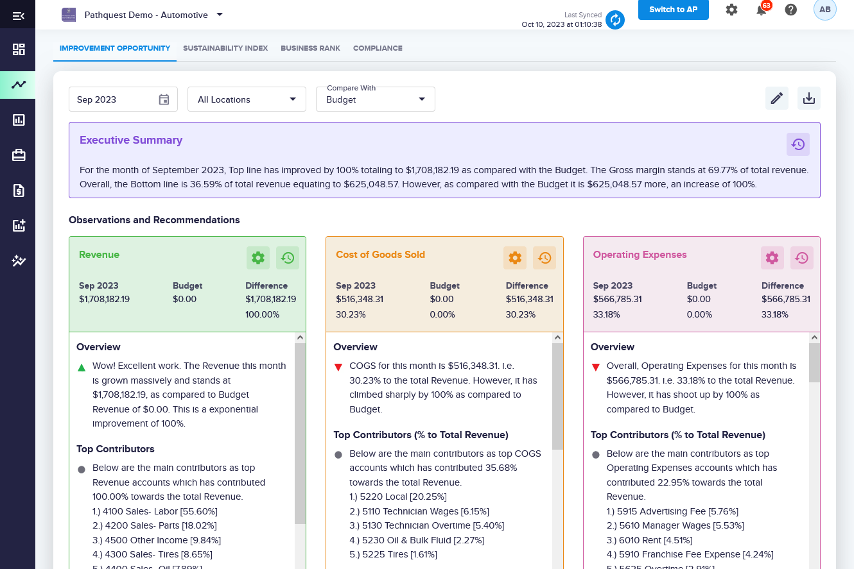Switch to the Sustainability Index tab
Screen dimensions: 854x569
click(x=225, y=48)
